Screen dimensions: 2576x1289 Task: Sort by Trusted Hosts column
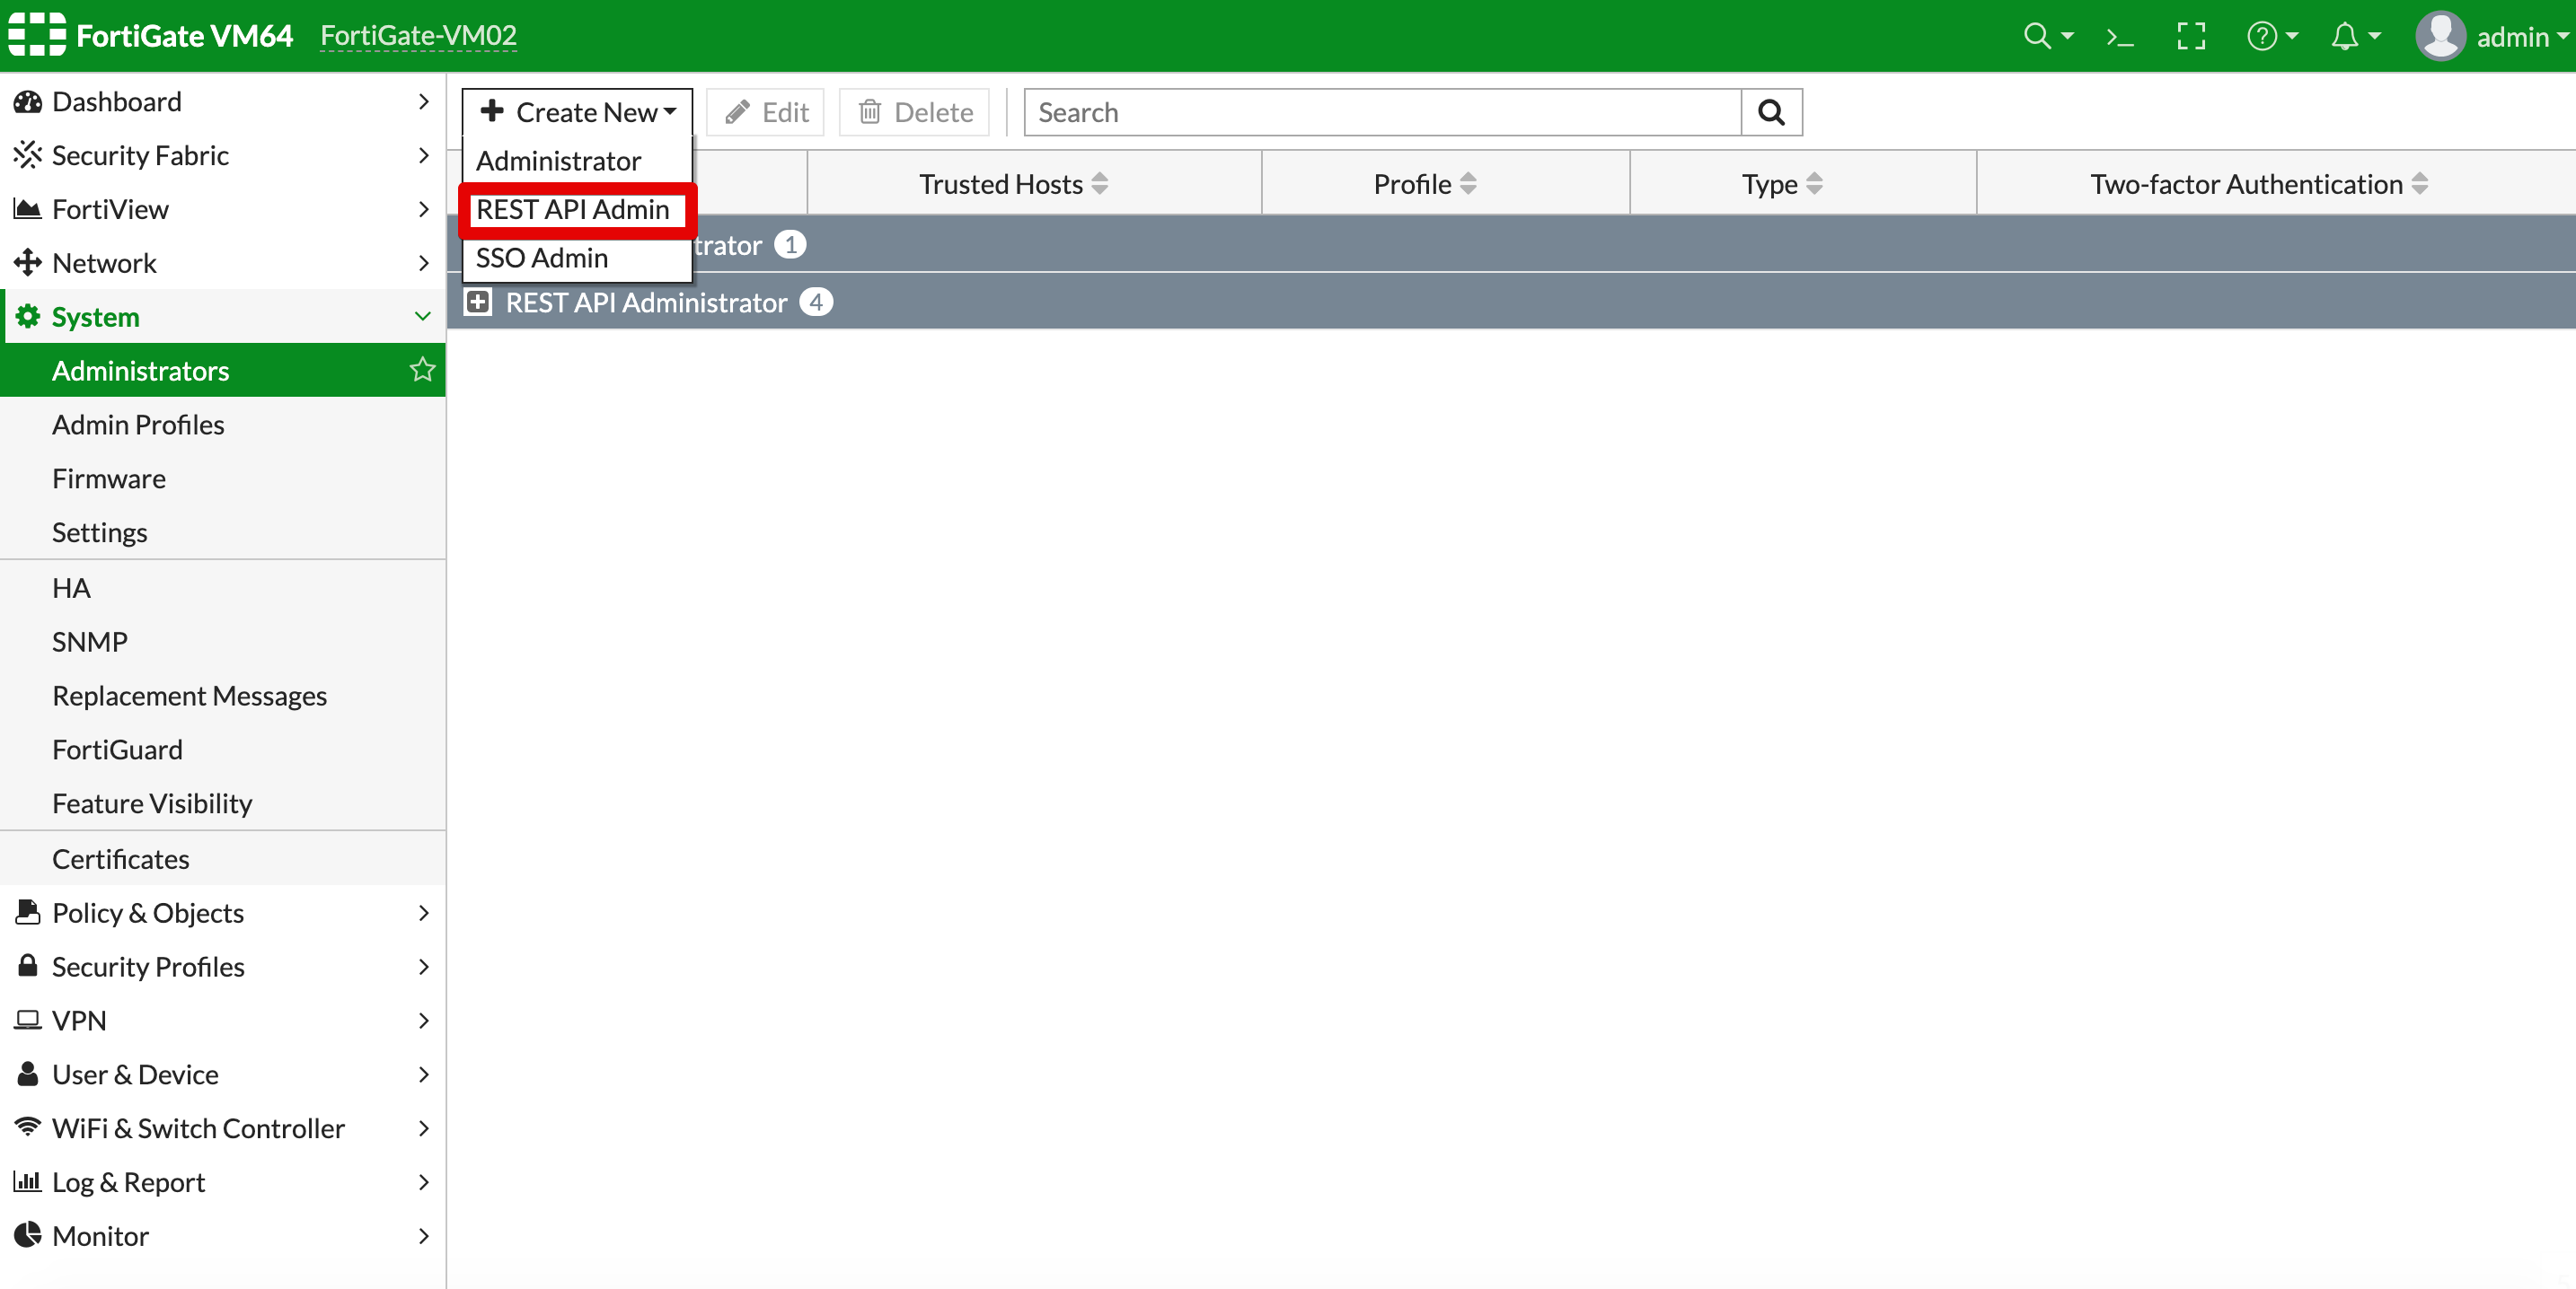point(1013,184)
